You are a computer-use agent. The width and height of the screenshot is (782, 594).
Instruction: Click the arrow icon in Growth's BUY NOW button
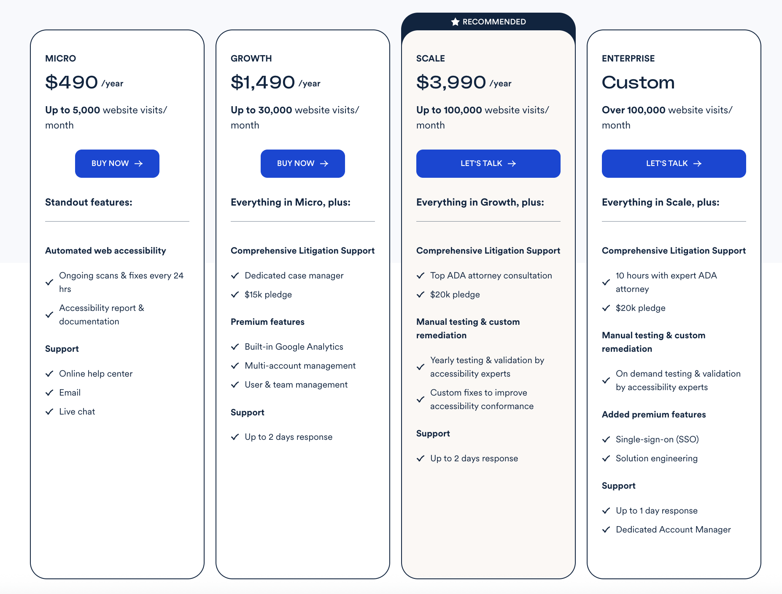coord(324,163)
